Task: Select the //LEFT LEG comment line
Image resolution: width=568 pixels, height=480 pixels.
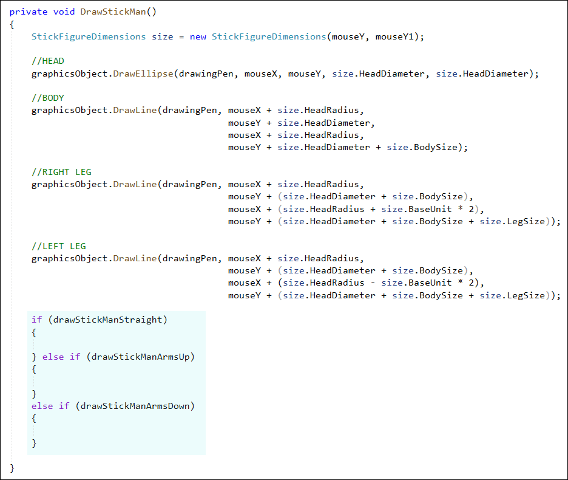Action: click(x=59, y=246)
